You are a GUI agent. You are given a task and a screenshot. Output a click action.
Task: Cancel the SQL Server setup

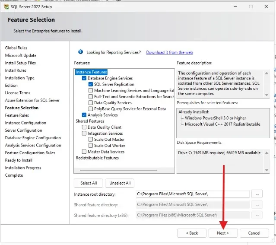pyautogui.click(x=254, y=233)
